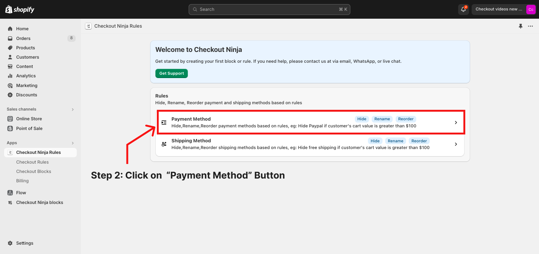
Task: Open Payment Method rules via chevron arrow
Action: [456, 123]
